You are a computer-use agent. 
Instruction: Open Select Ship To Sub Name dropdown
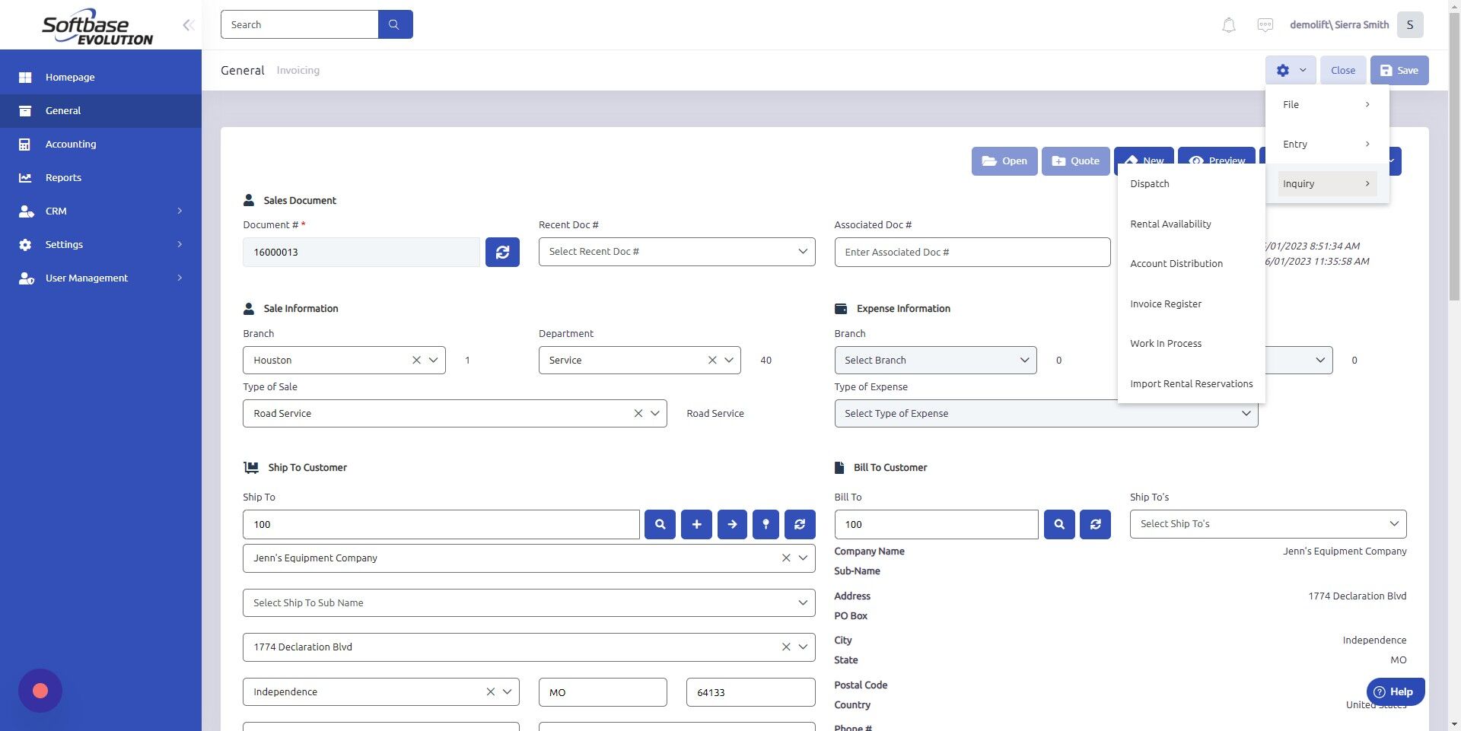pyautogui.click(x=529, y=602)
